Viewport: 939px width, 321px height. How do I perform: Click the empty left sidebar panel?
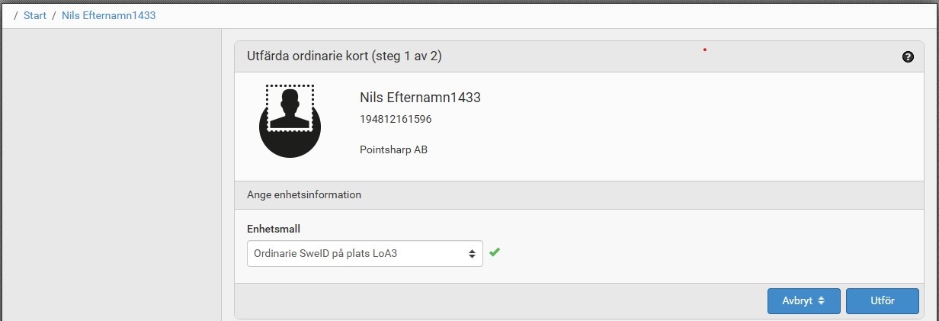[111, 175]
